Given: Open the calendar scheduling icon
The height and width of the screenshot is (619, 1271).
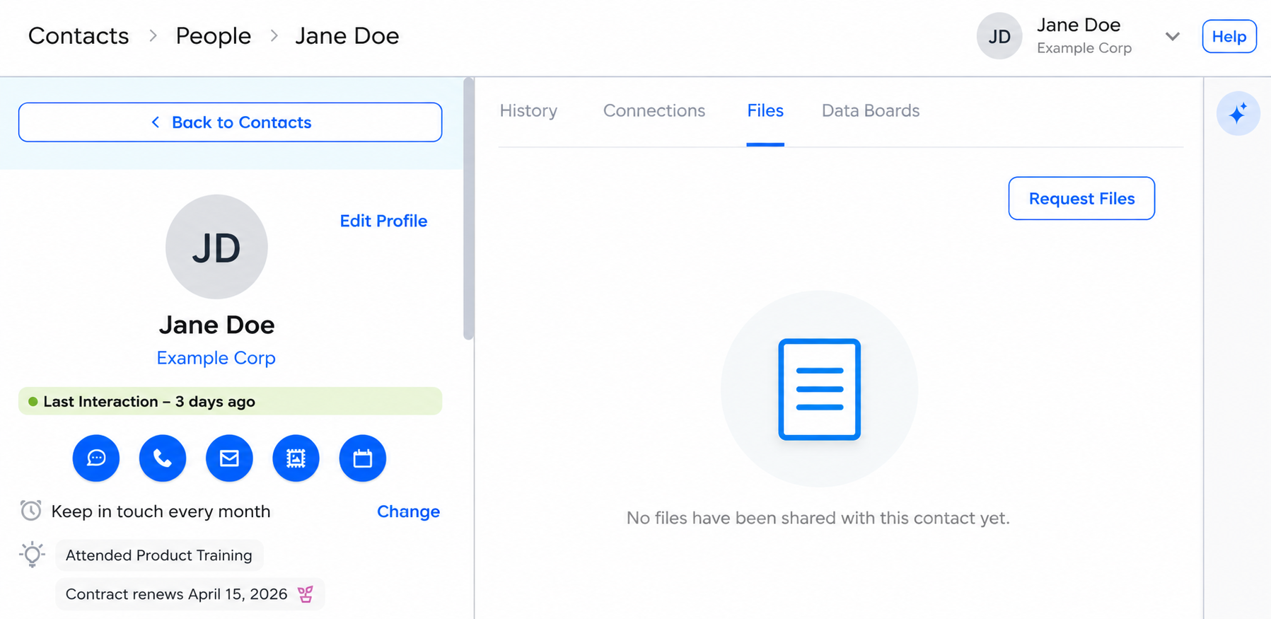Looking at the screenshot, I should tap(362, 458).
